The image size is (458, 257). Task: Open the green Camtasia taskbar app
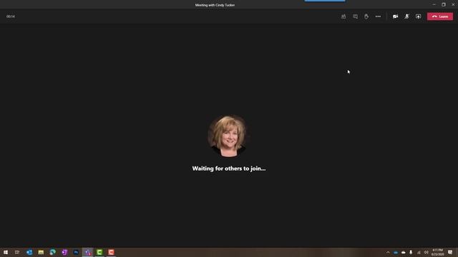coord(99,252)
